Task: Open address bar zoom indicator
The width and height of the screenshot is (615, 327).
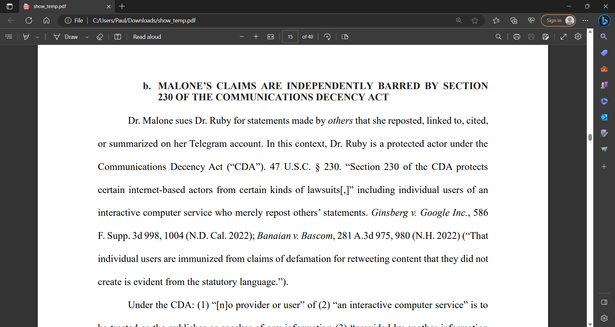Action: coord(459,21)
